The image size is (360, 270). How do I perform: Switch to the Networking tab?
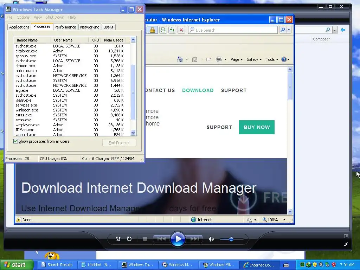pyautogui.click(x=90, y=27)
